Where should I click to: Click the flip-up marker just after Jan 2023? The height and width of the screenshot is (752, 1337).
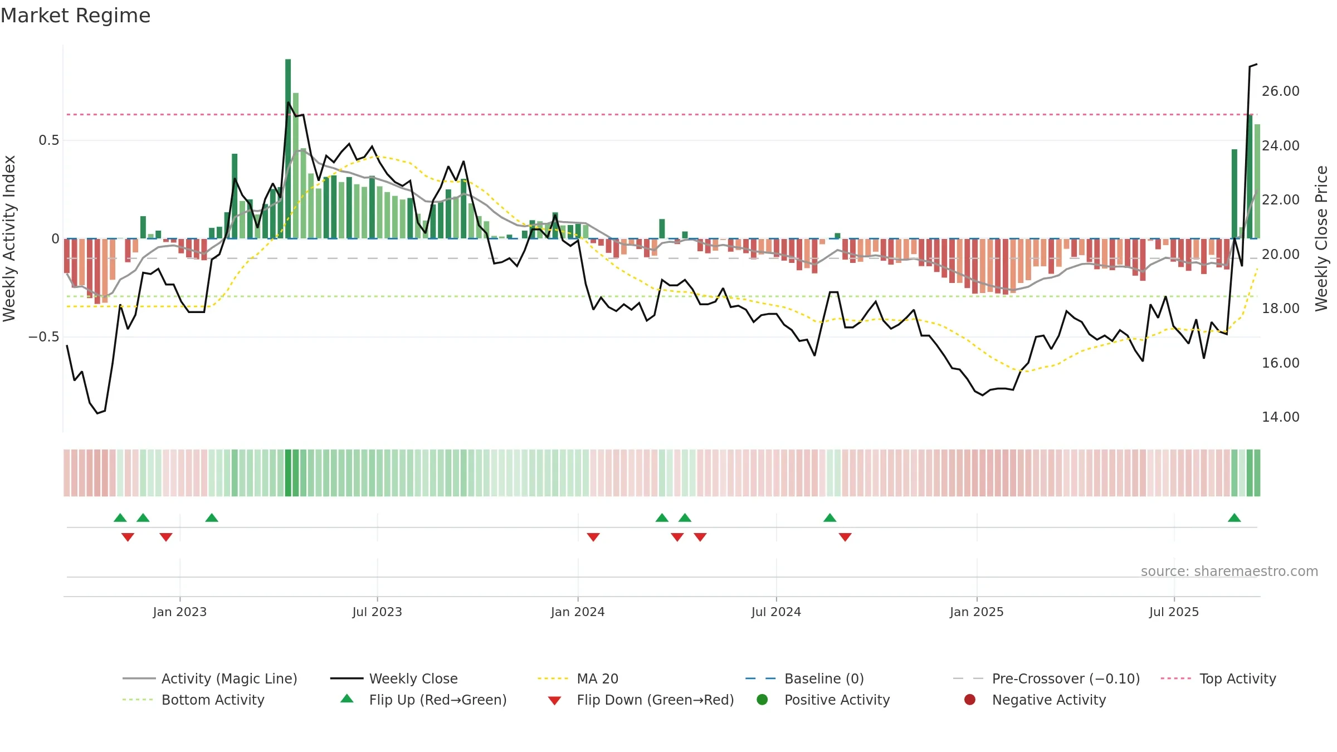point(211,517)
